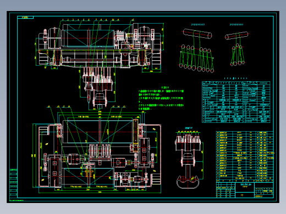The height and width of the screenshot is (214, 286).
Task: Select the title block in bottom-right corner
Action: [245, 190]
